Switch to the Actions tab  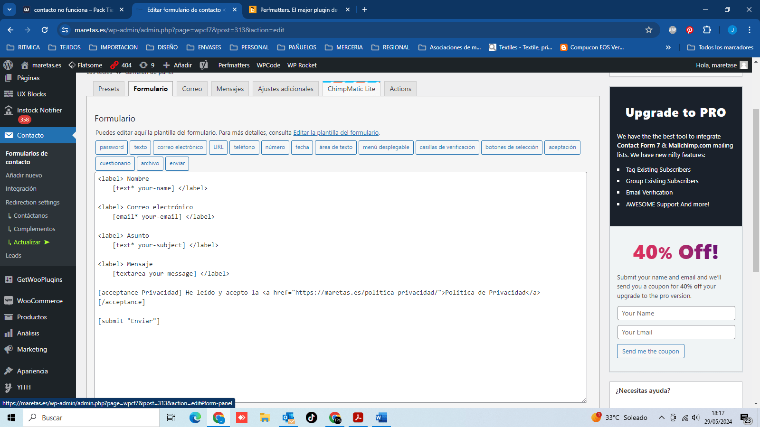400,89
